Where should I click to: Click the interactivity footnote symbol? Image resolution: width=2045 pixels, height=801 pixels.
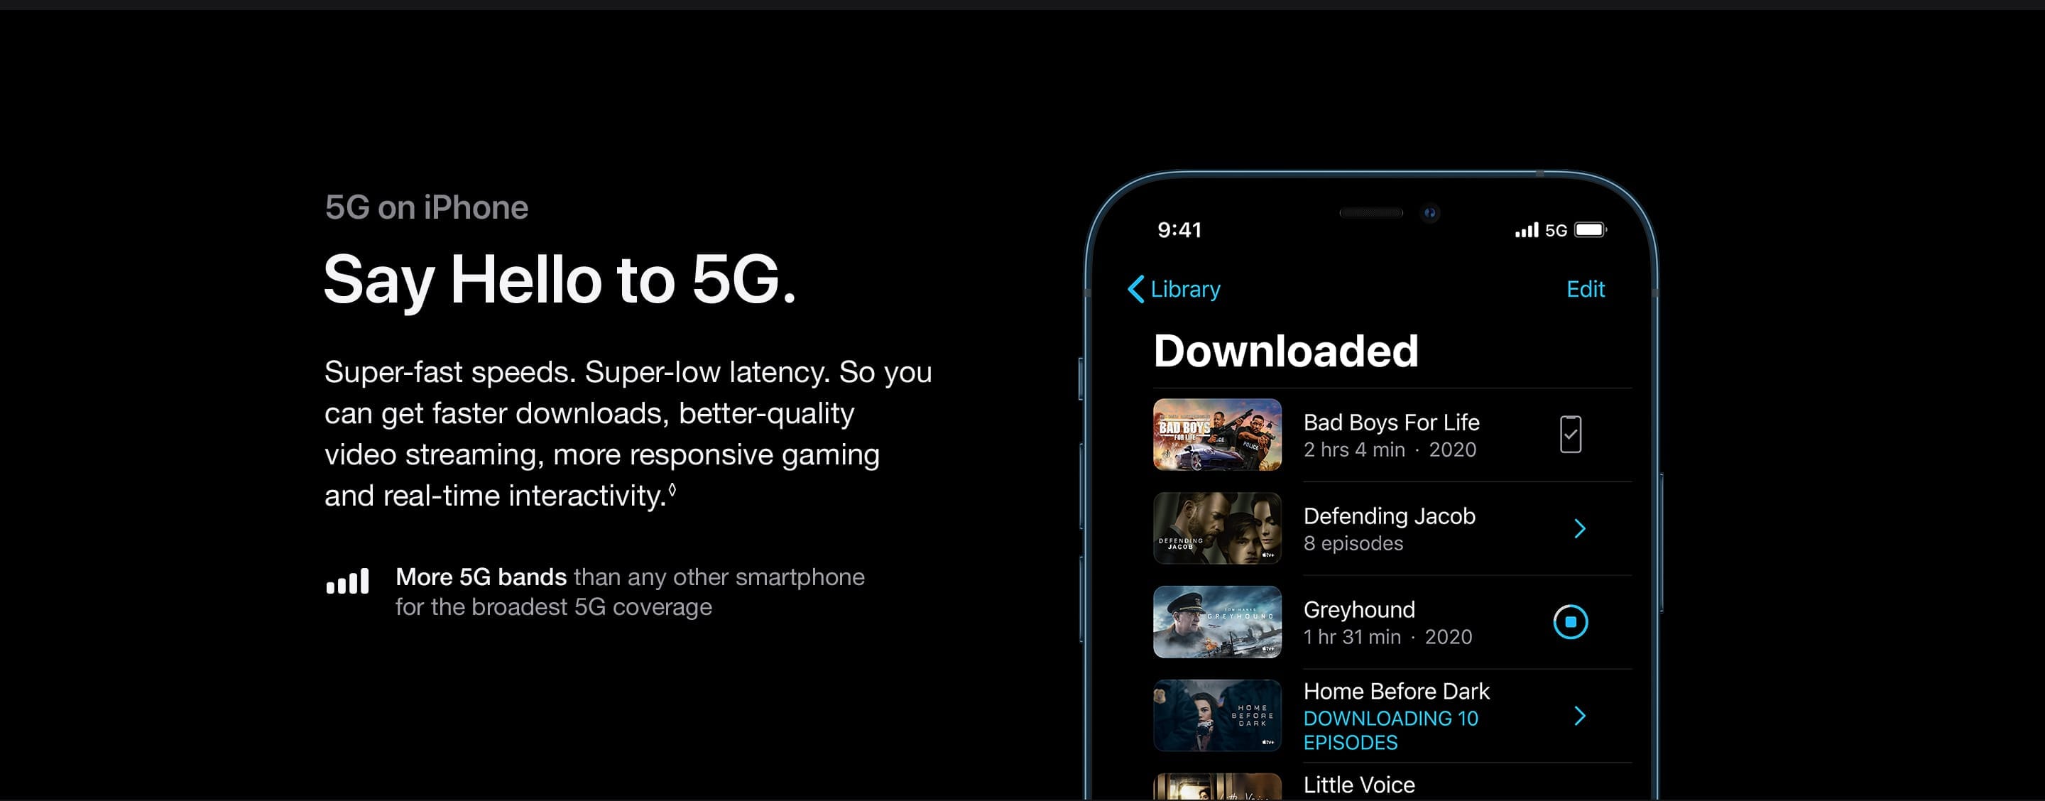pos(672,490)
